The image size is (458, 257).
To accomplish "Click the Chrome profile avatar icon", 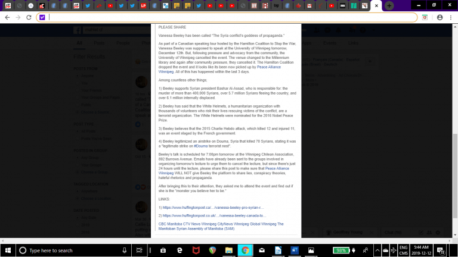I will [x=440, y=18].
